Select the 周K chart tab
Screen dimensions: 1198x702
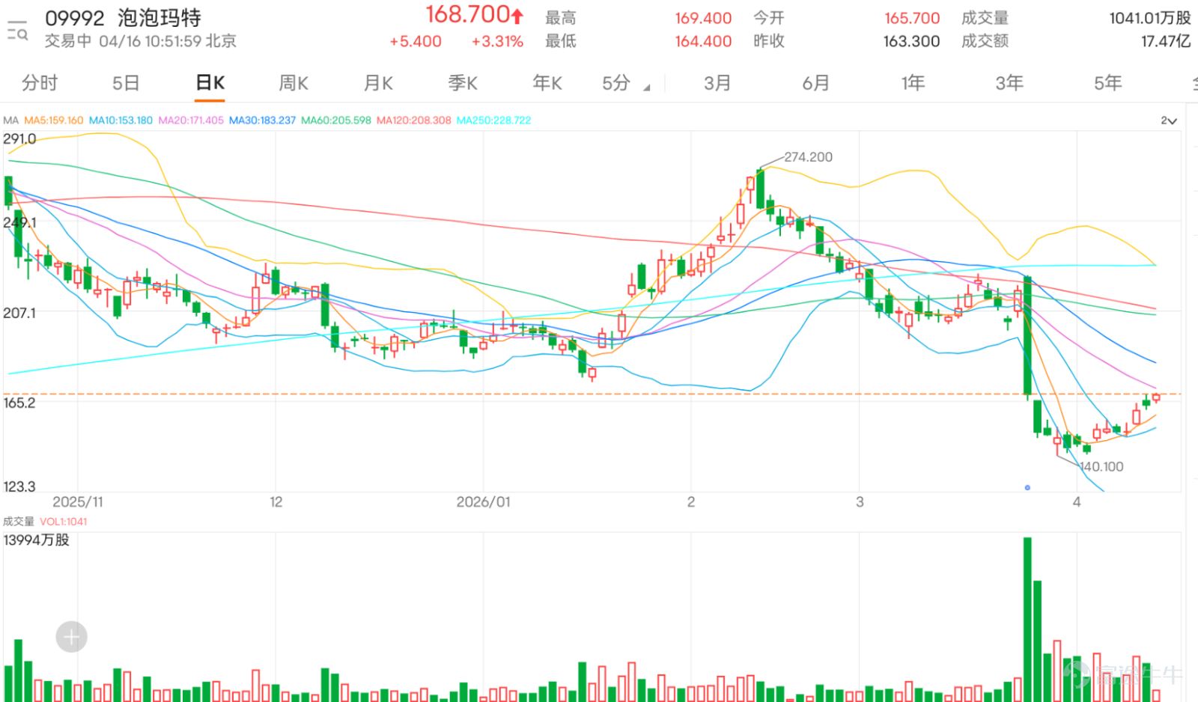point(294,83)
